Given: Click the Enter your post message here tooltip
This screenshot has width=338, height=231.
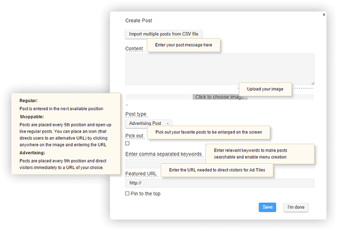Looking at the screenshot, I should point(183,45).
